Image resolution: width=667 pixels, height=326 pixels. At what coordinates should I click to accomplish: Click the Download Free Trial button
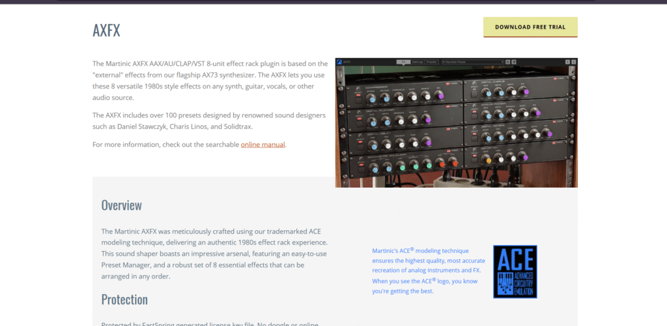click(x=530, y=27)
